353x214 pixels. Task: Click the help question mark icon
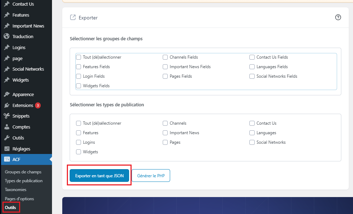coord(338,17)
